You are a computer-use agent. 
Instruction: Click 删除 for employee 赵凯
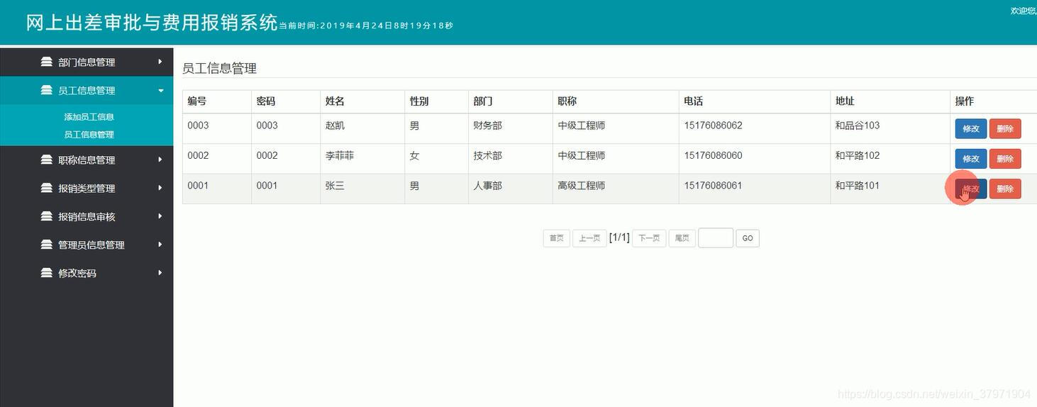point(1005,128)
